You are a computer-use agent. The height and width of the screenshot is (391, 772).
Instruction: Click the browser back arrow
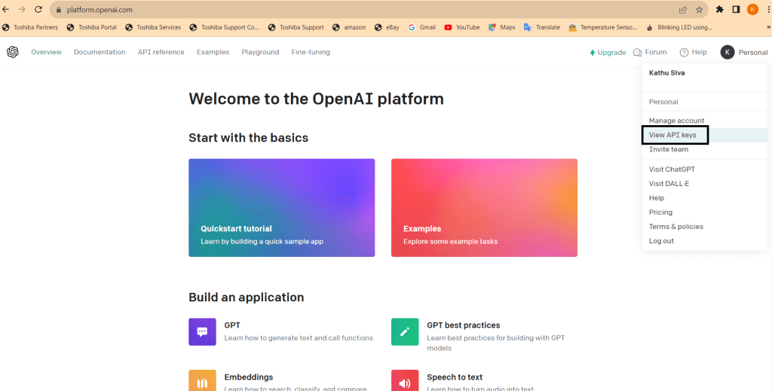click(x=6, y=9)
